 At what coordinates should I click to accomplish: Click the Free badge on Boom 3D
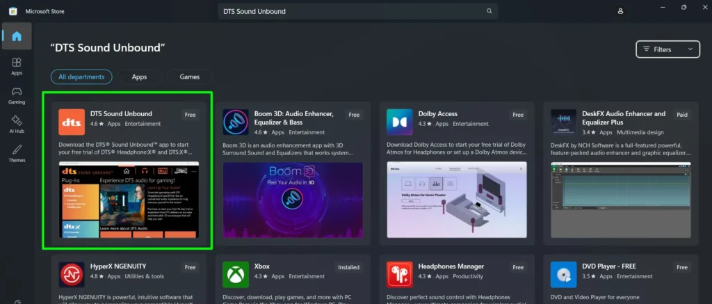coord(354,115)
